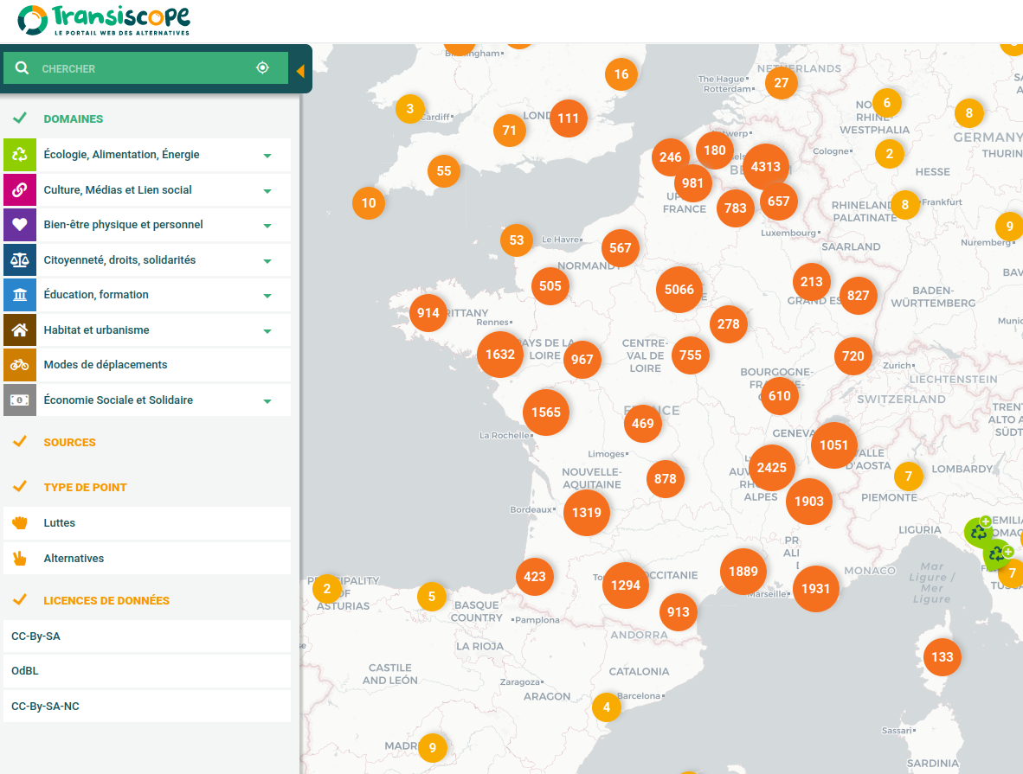This screenshot has width=1023, height=774.
Task: Click the geolocation target icon in search bar
Action: 262,68
